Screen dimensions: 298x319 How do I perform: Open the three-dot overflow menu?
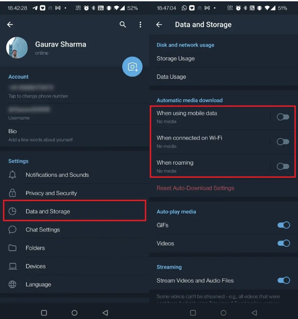[x=140, y=25]
